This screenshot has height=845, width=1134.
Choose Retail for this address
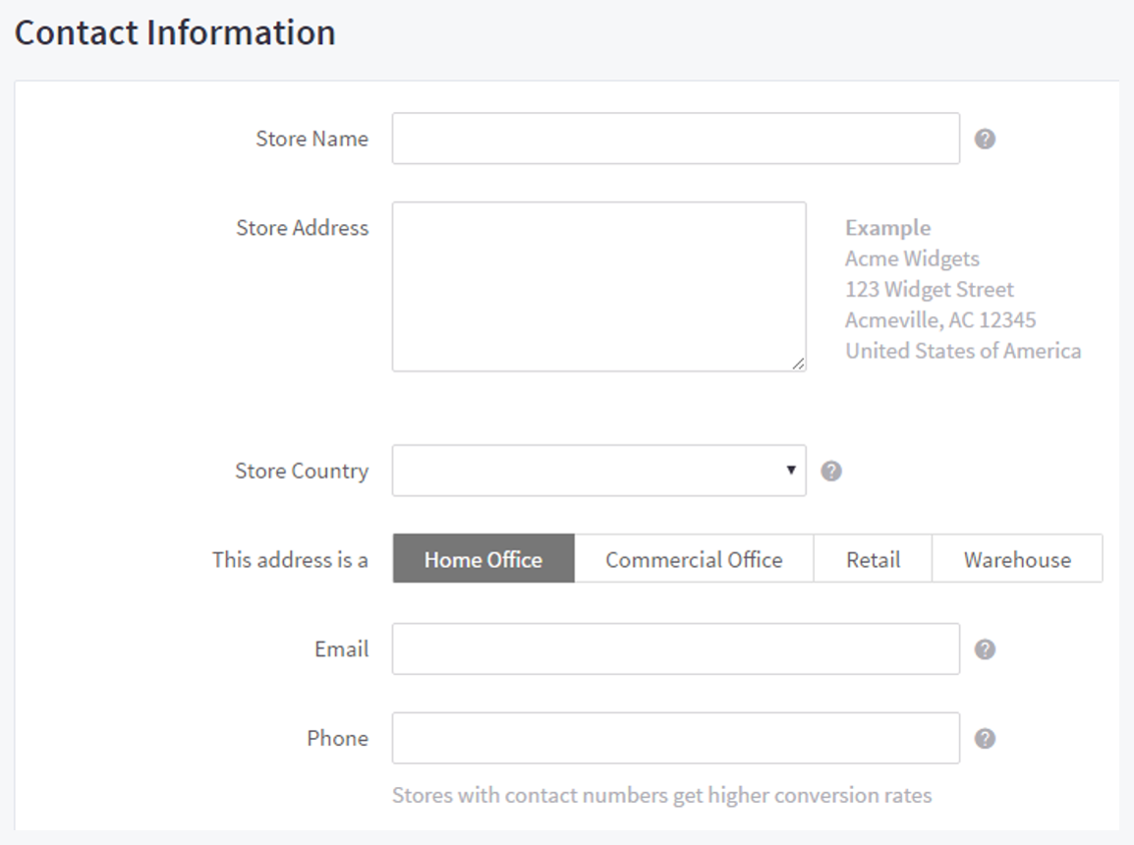873,559
